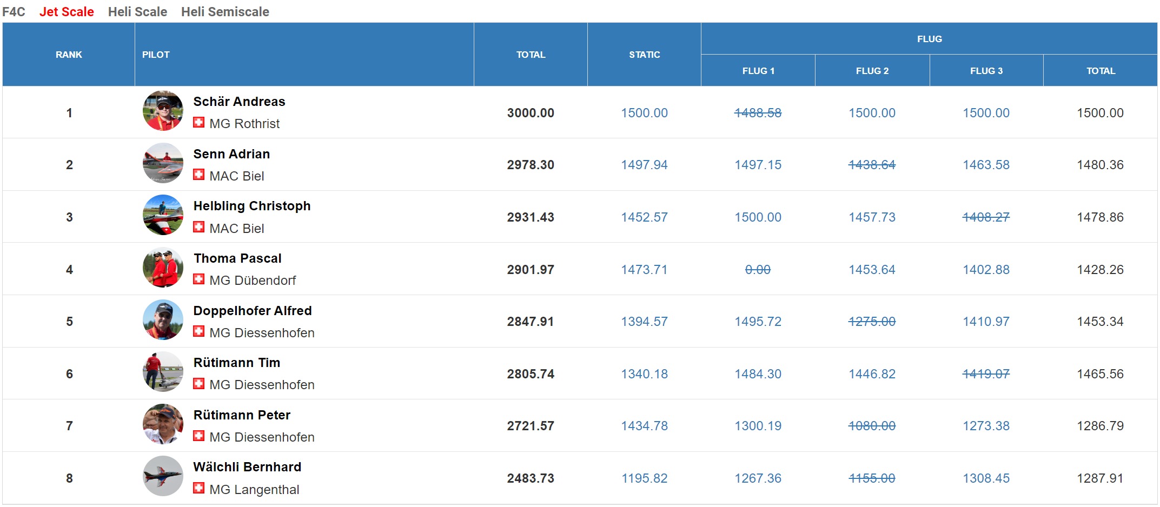Open struck-through Flug 2 score 1438.64

(x=872, y=165)
